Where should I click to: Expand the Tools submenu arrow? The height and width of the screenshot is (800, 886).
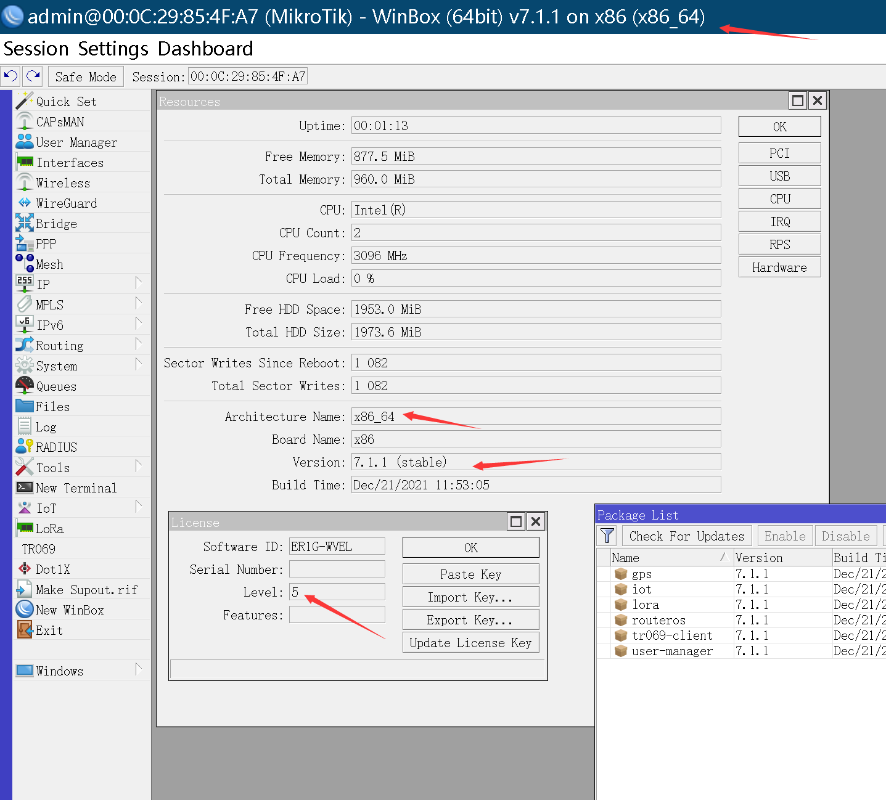pyautogui.click(x=139, y=467)
